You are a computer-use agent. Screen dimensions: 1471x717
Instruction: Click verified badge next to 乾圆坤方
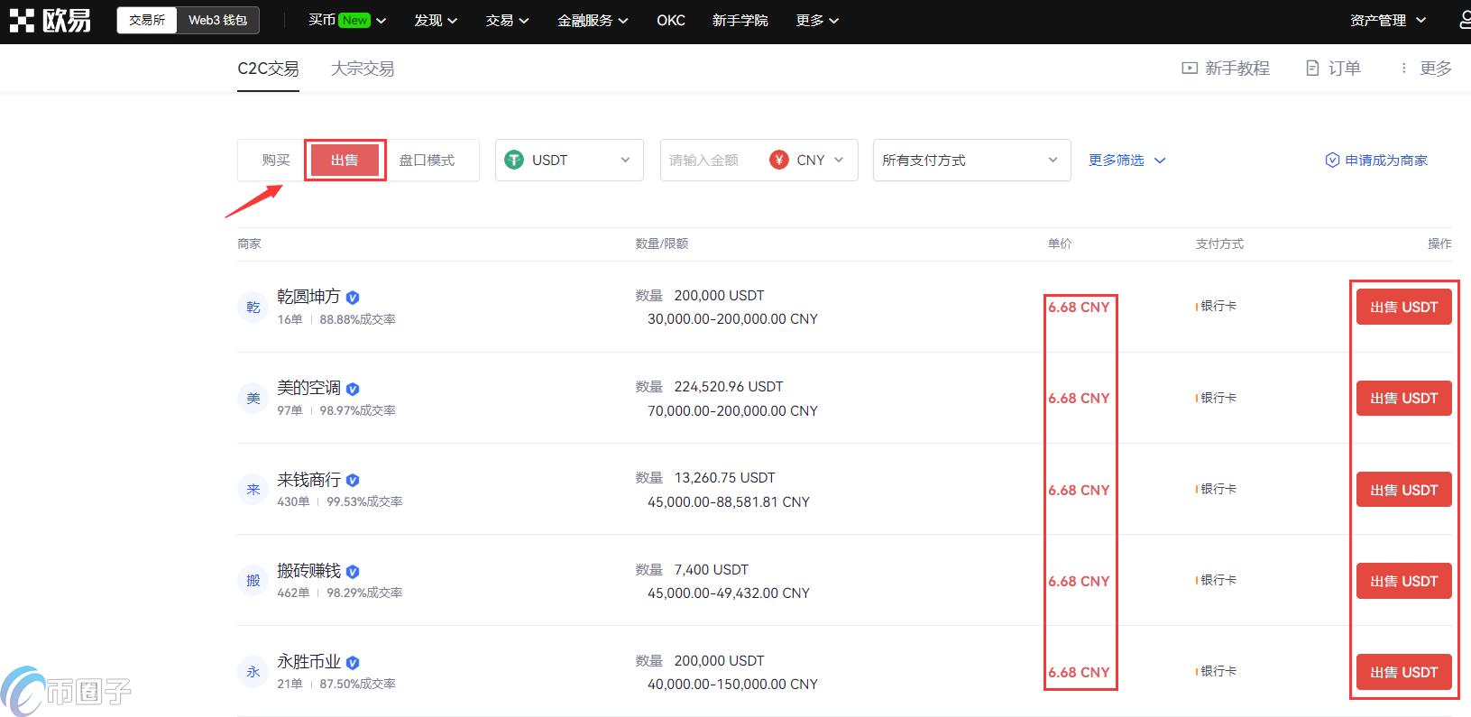click(354, 298)
